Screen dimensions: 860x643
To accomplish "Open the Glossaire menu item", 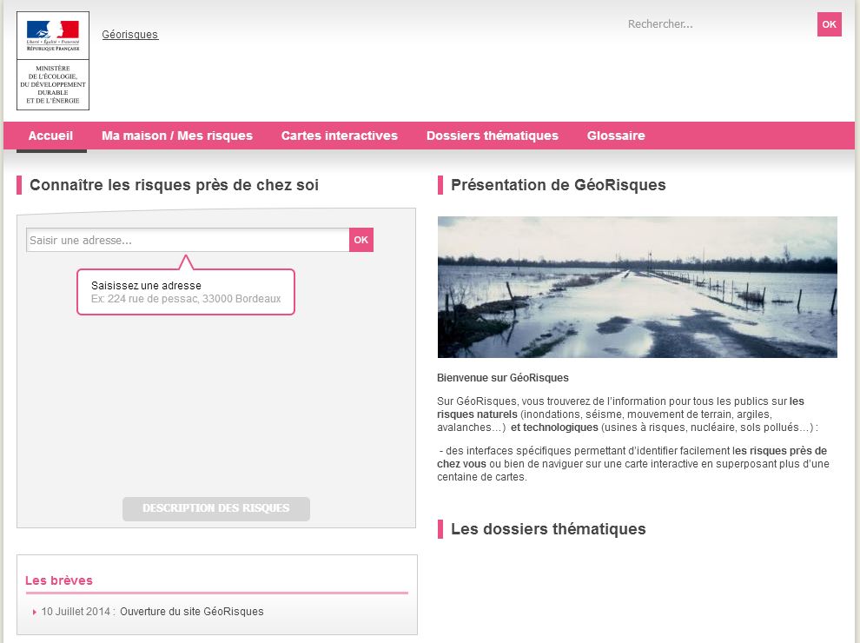I will coord(616,136).
